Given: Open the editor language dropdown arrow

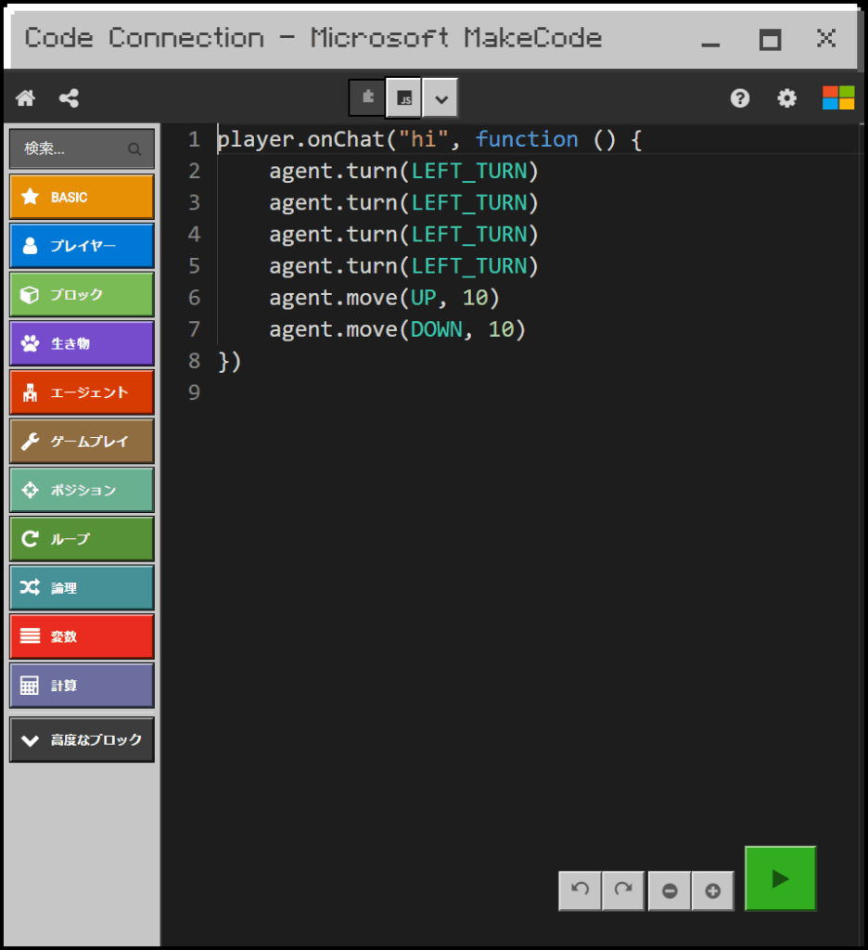Looking at the screenshot, I should click(x=440, y=97).
